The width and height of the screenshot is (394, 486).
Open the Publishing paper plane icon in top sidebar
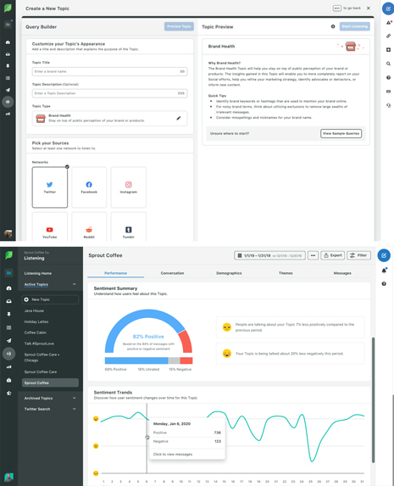[8, 90]
